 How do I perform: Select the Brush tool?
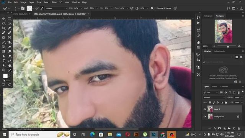point(3,42)
